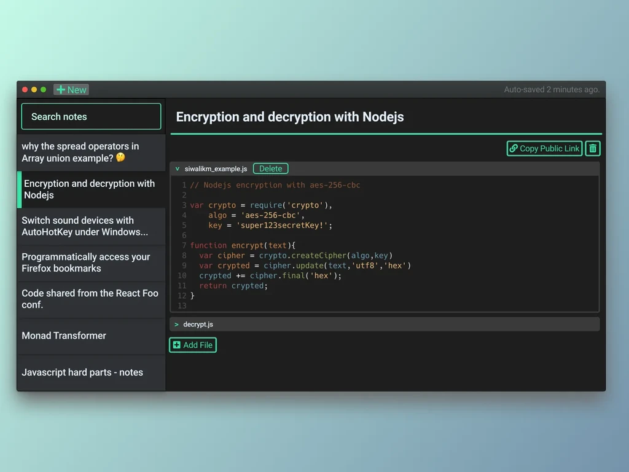
Task: Select Switch sound devices with AutoHotKey note
Action: (x=91, y=226)
